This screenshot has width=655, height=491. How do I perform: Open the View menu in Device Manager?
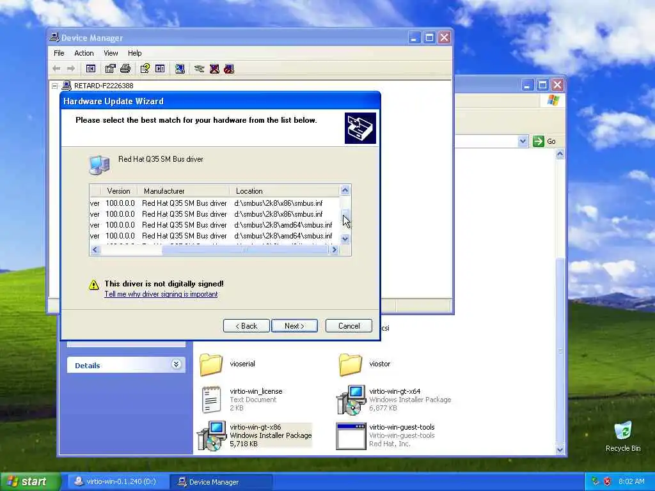(x=111, y=53)
